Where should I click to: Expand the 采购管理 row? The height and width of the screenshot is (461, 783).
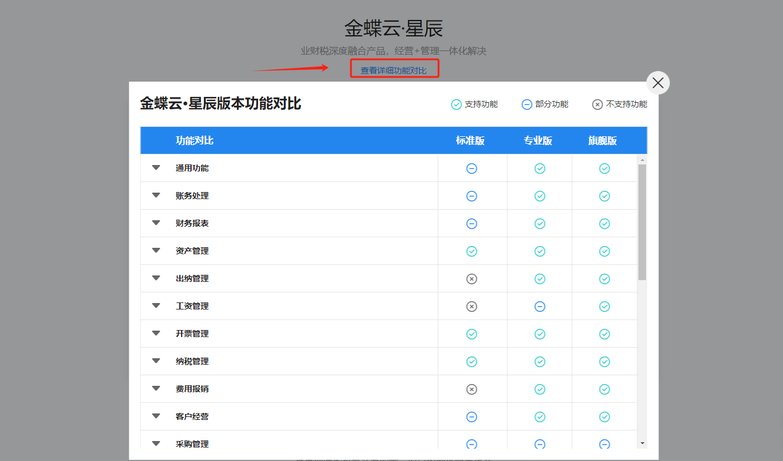coord(156,444)
